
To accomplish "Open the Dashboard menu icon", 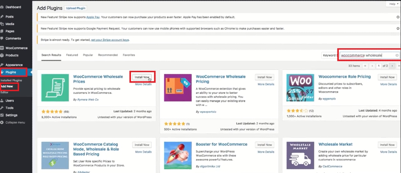I will (x=2, y=7).
